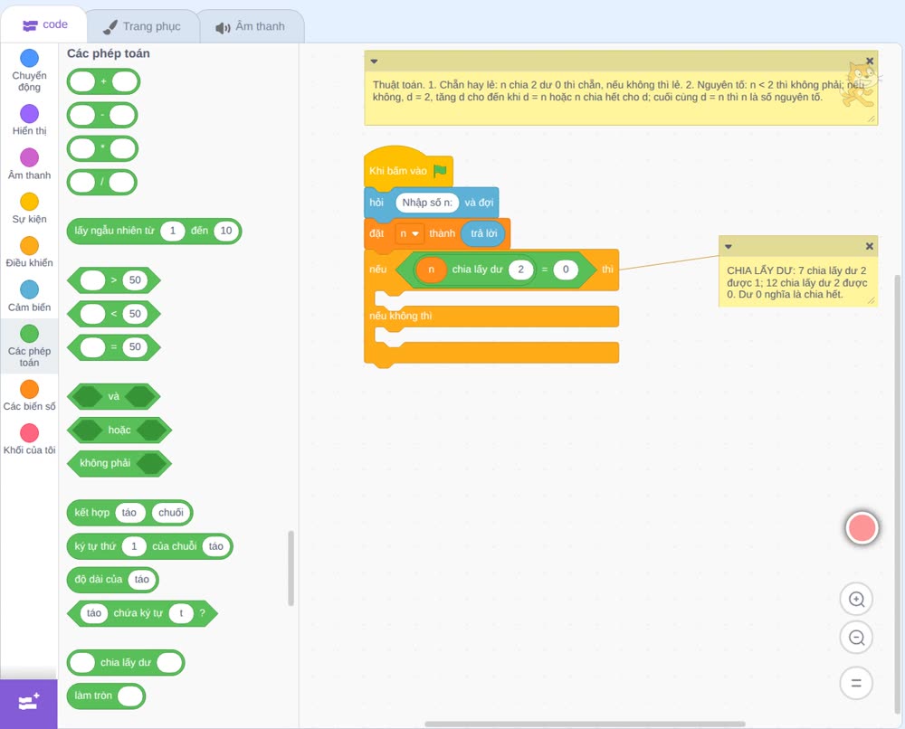Image resolution: width=905 pixels, height=729 pixels.
Task: Select the Khối của tôi category
Action: (x=29, y=439)
